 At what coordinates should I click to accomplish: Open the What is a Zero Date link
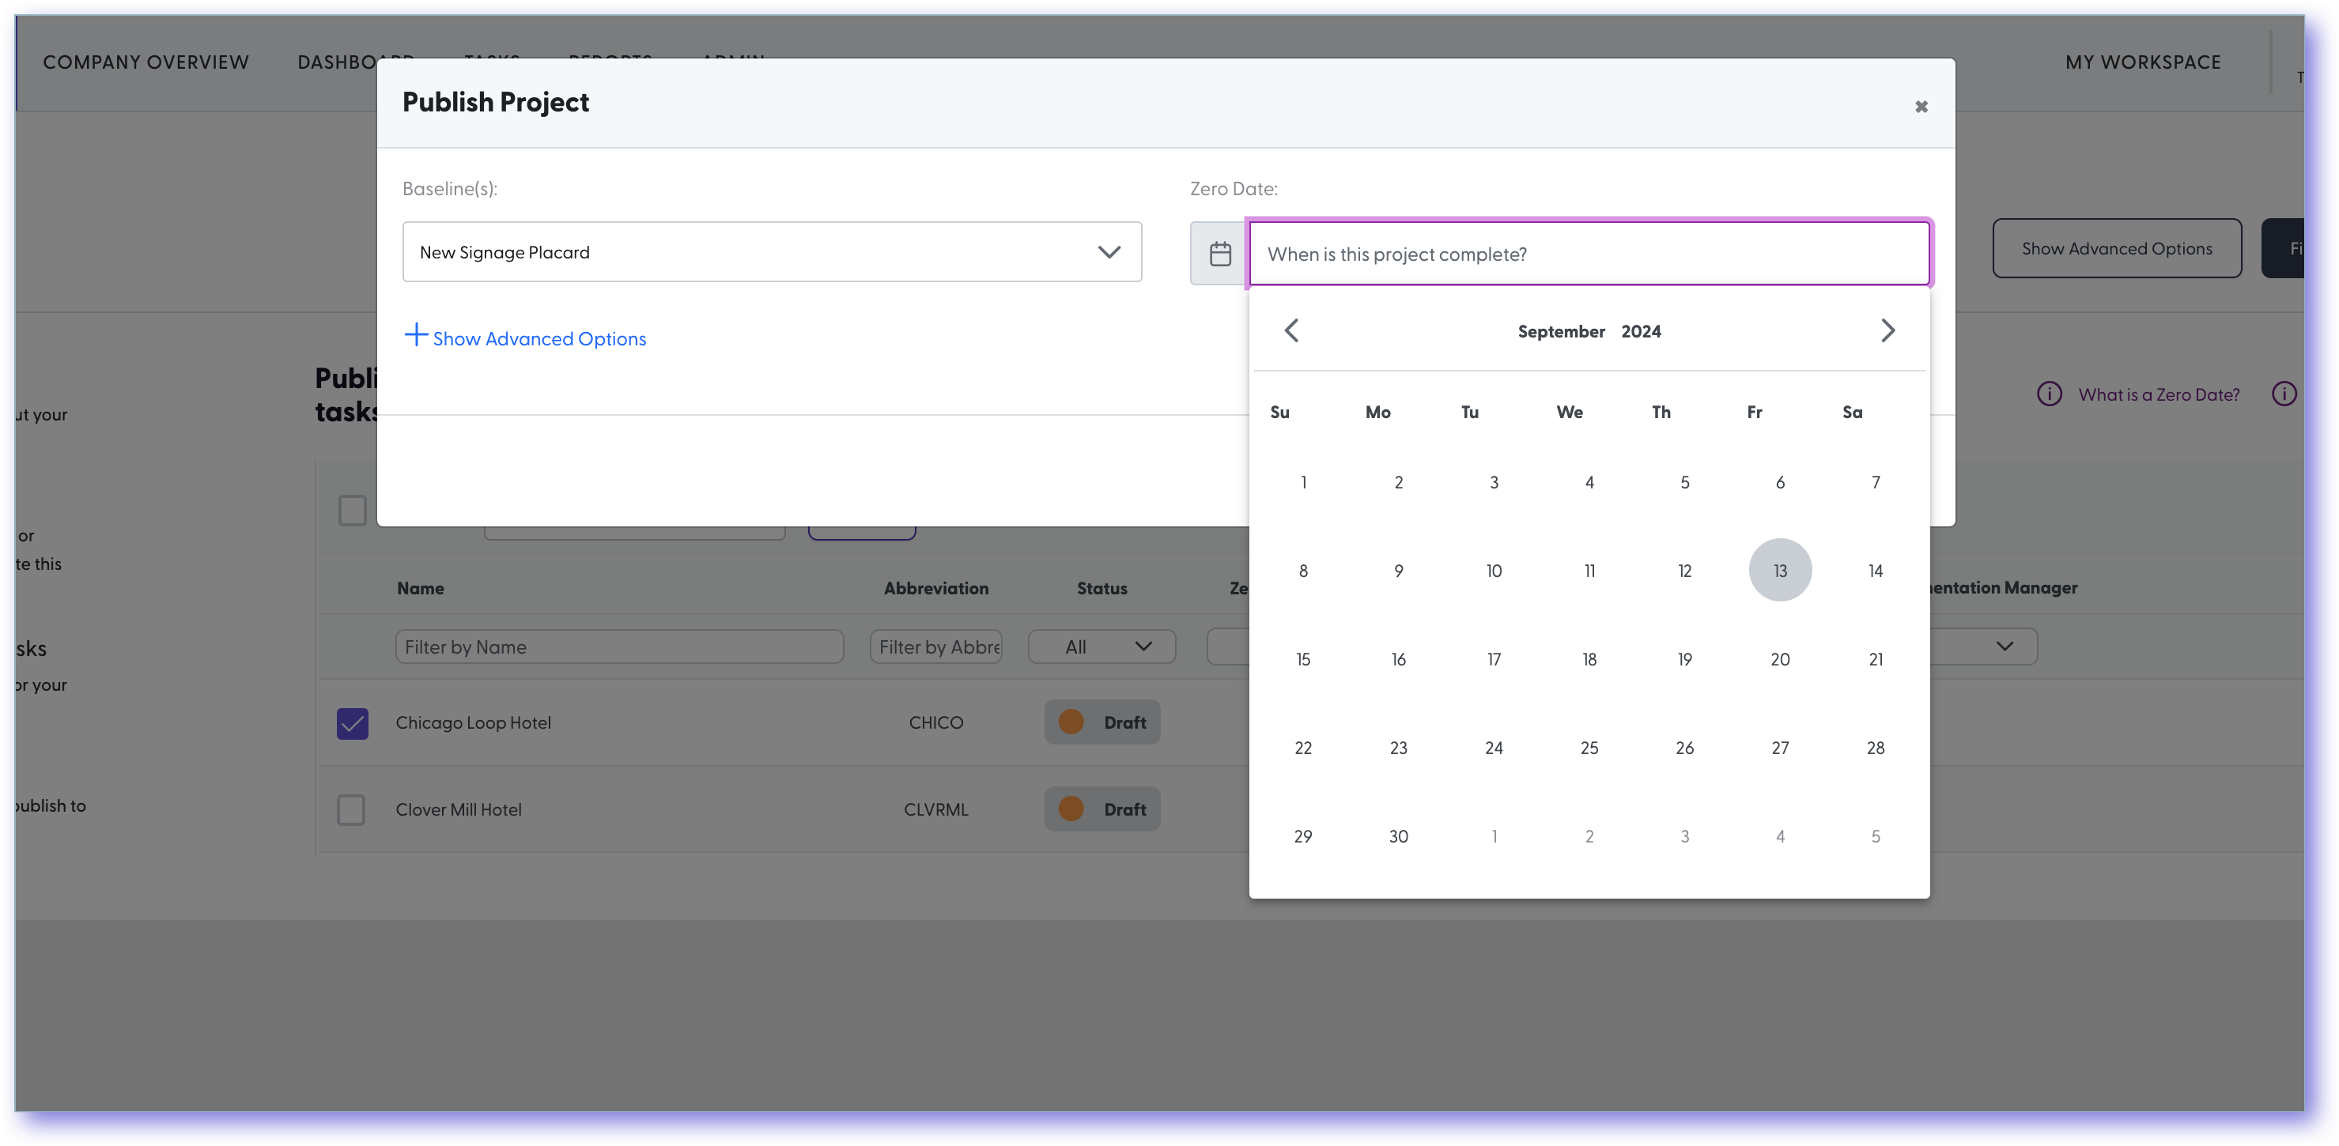tap(2158, 394)
